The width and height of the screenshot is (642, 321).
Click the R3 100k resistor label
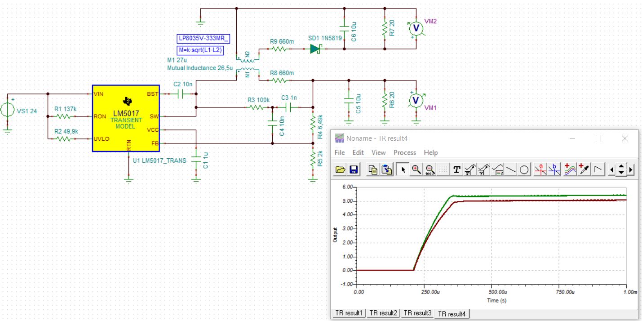click(x=258, y=100)
